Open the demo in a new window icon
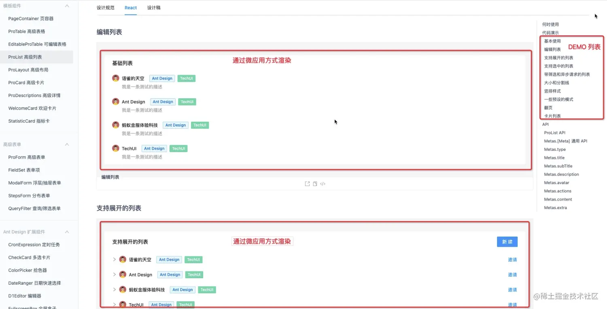Image resolution: width=607 pixels, height=309 pixels. pos(307,184)
